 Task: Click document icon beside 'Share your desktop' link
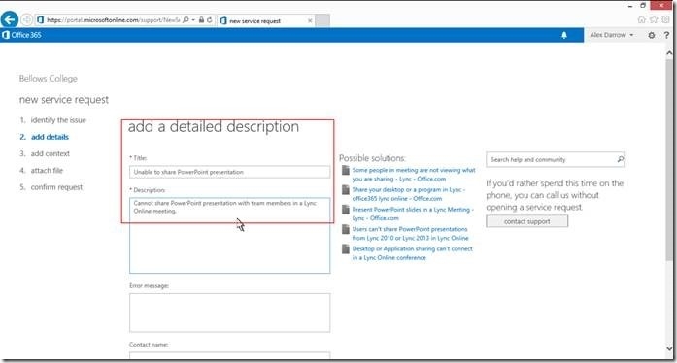(346, 190)
